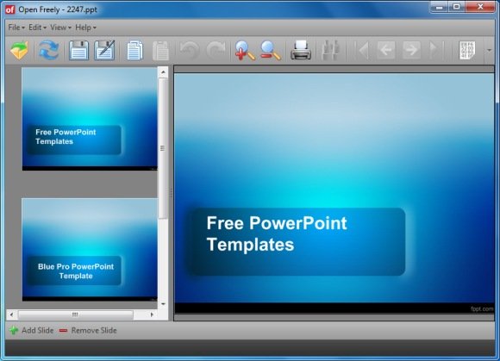Click the horizontal scrollbar right arrow
This screenshot has height=361, width=500.
click(x=152, y=314)
